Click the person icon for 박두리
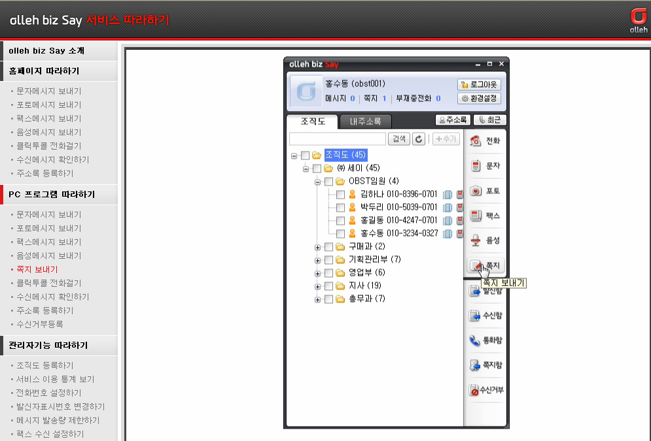Viewport: 651px width, 441px height. coord(352,207)
